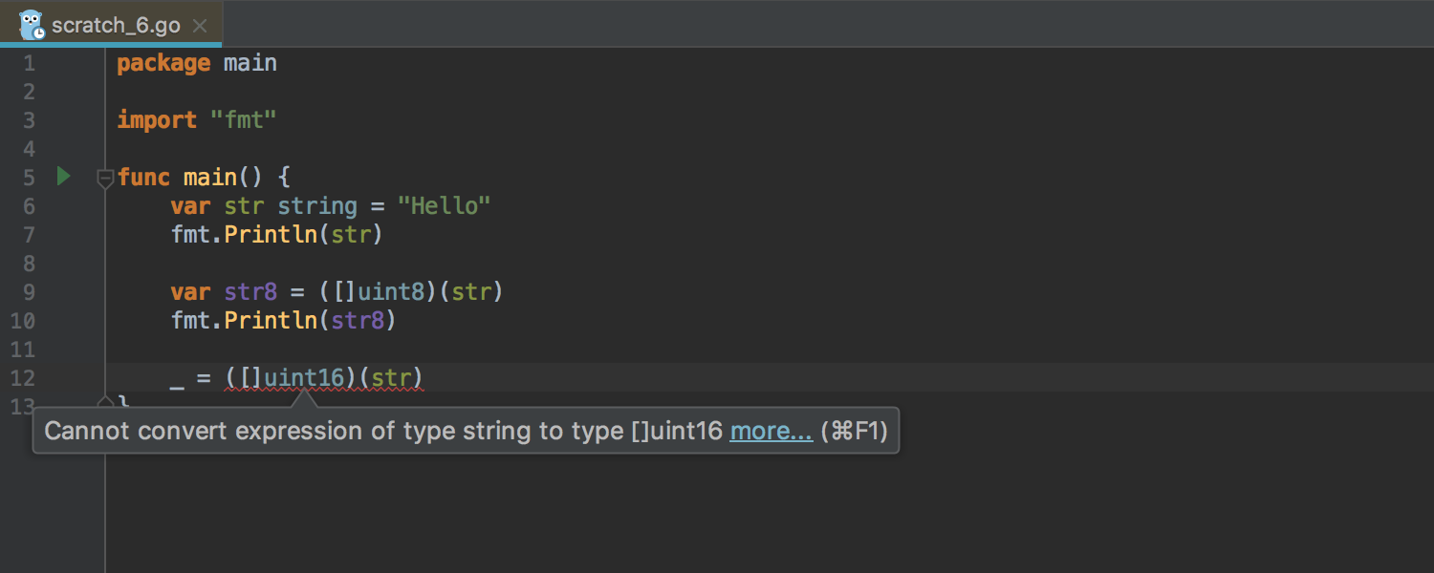Close the scratch_6.go tab
The width and height of the screenshot is (1434, 573).
pos(199,26)
